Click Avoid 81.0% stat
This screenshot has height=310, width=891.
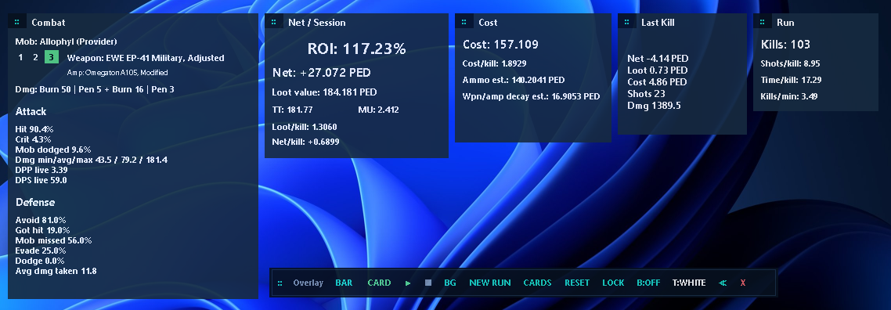click(41, 220)
